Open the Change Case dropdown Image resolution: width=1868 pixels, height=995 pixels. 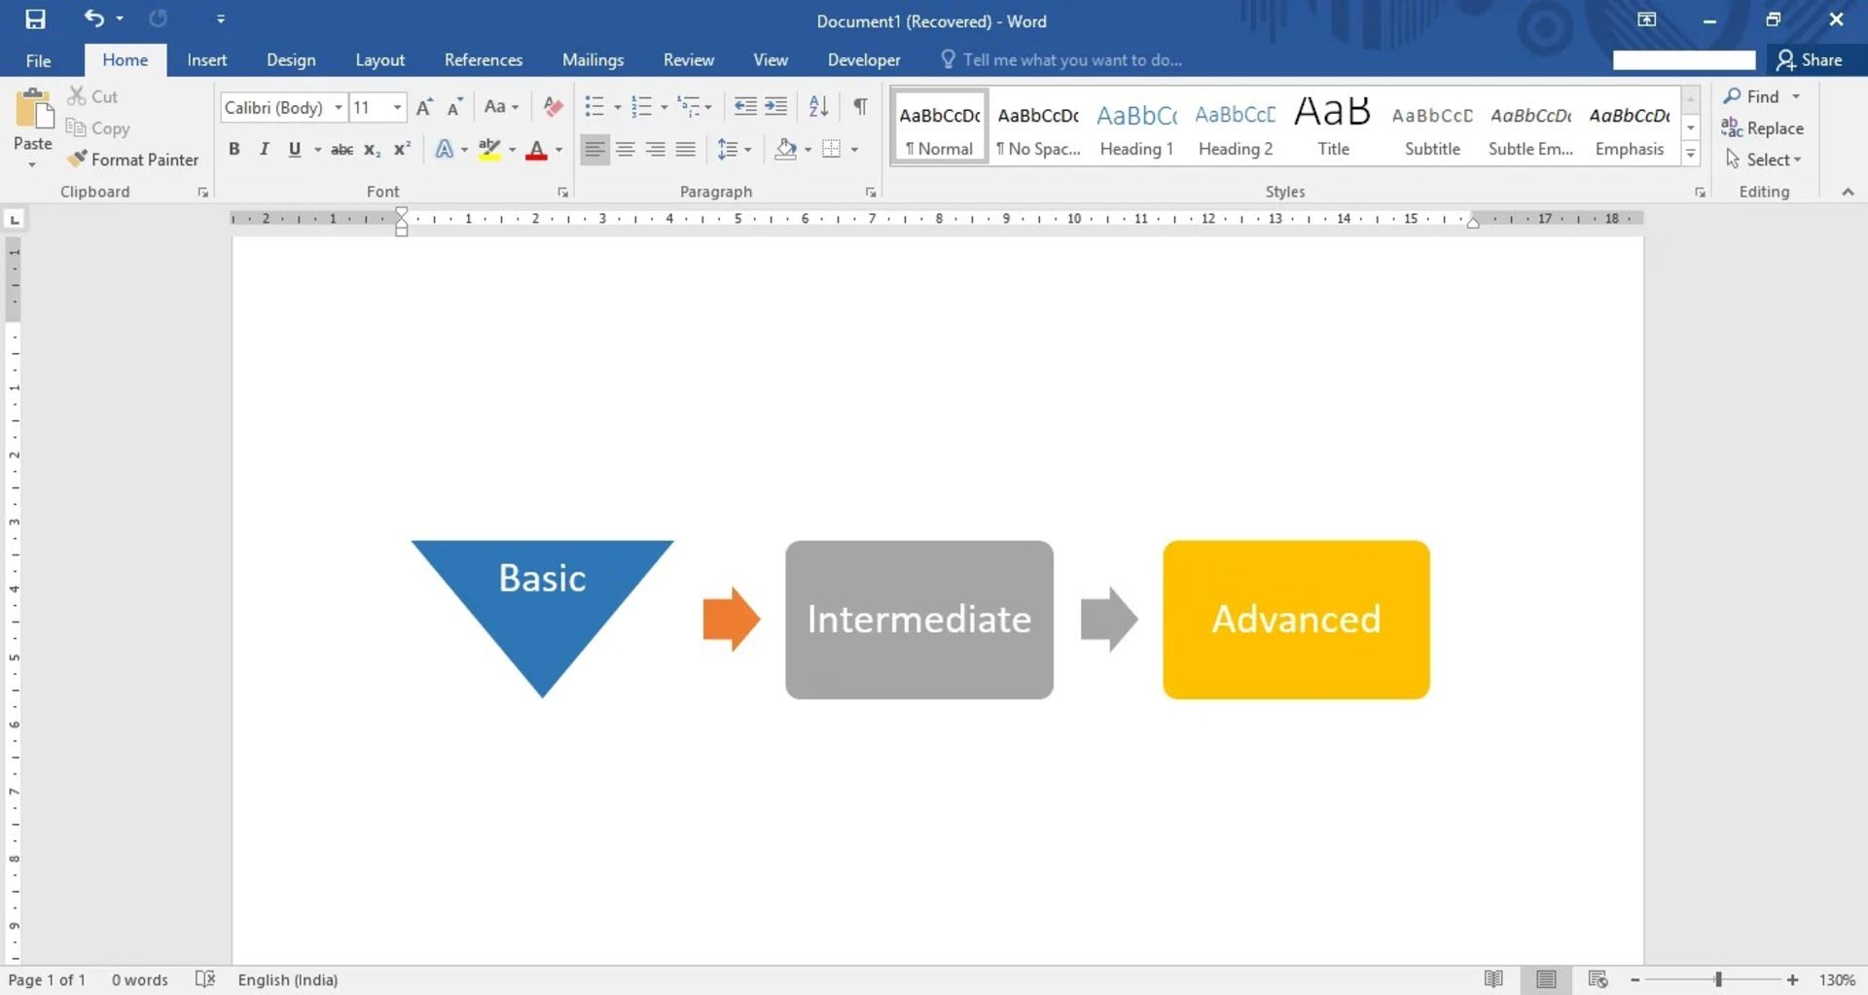click(x=501, y=107)
